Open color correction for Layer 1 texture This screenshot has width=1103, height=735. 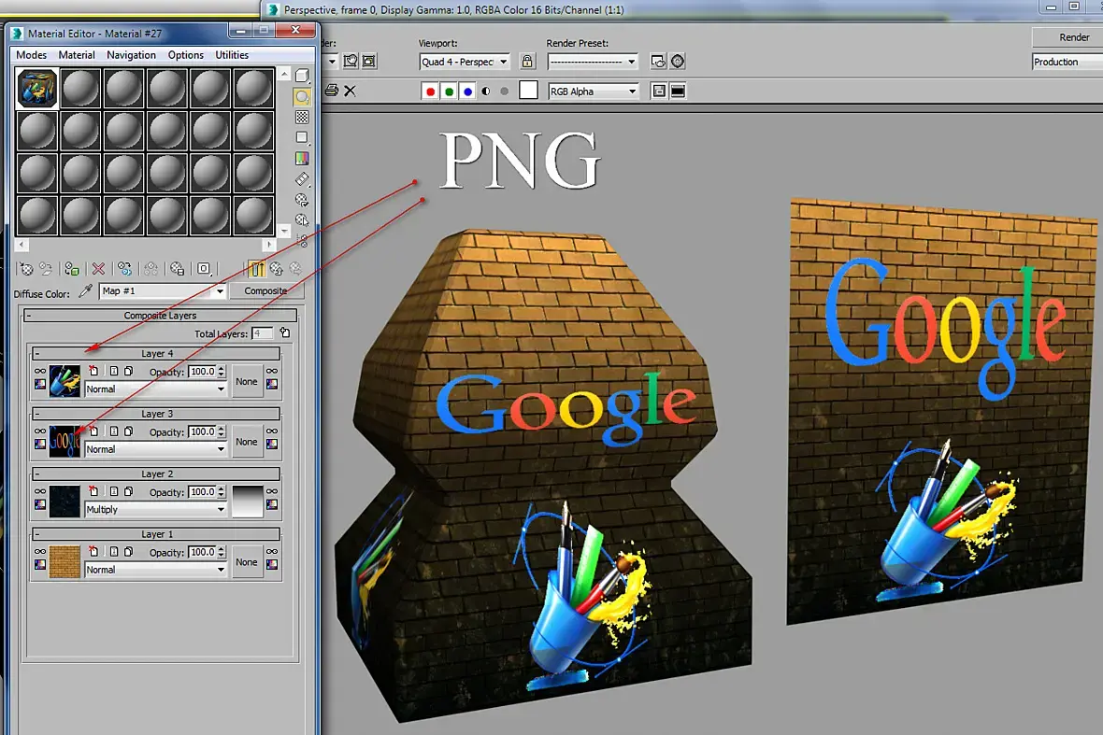[40, 565]
